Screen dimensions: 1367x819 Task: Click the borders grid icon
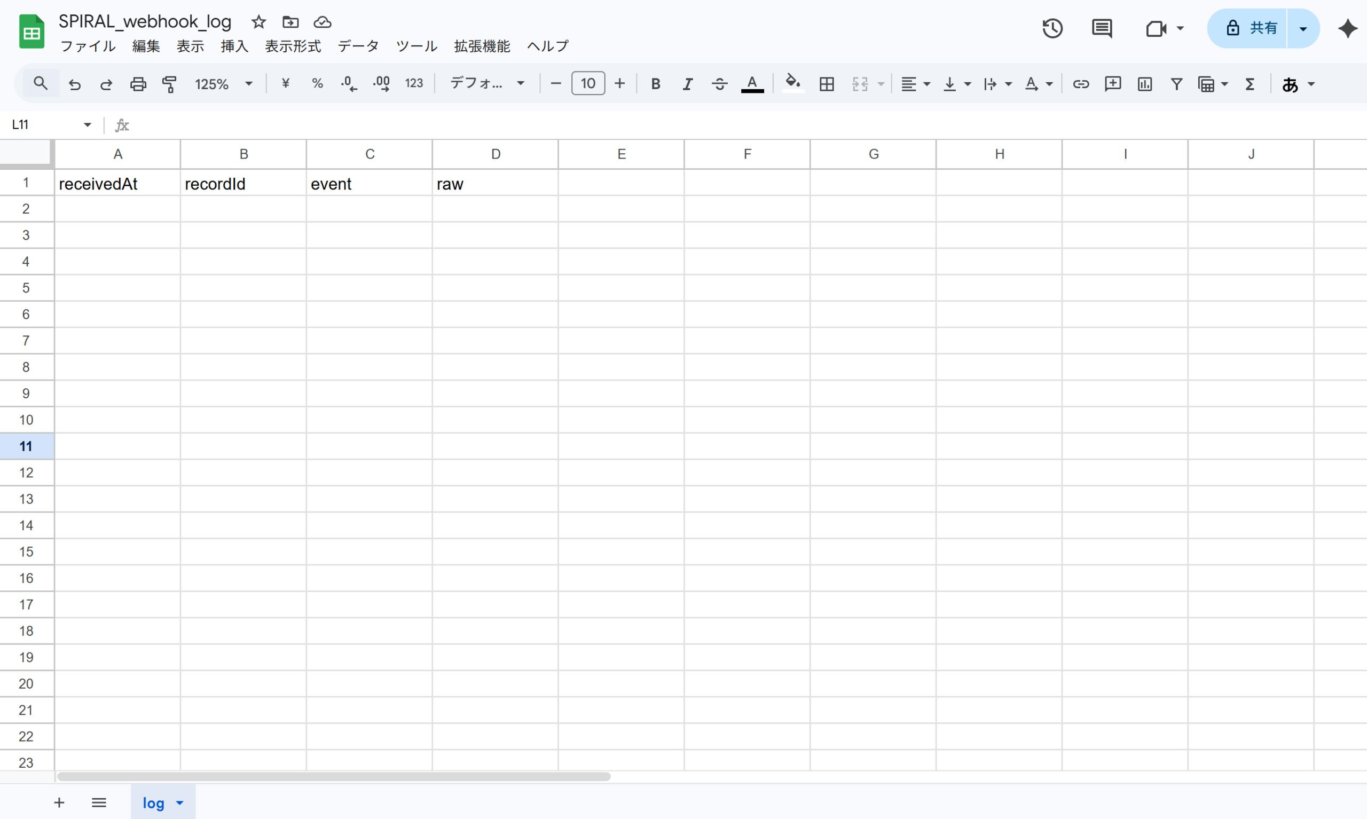tap(826, 84)
